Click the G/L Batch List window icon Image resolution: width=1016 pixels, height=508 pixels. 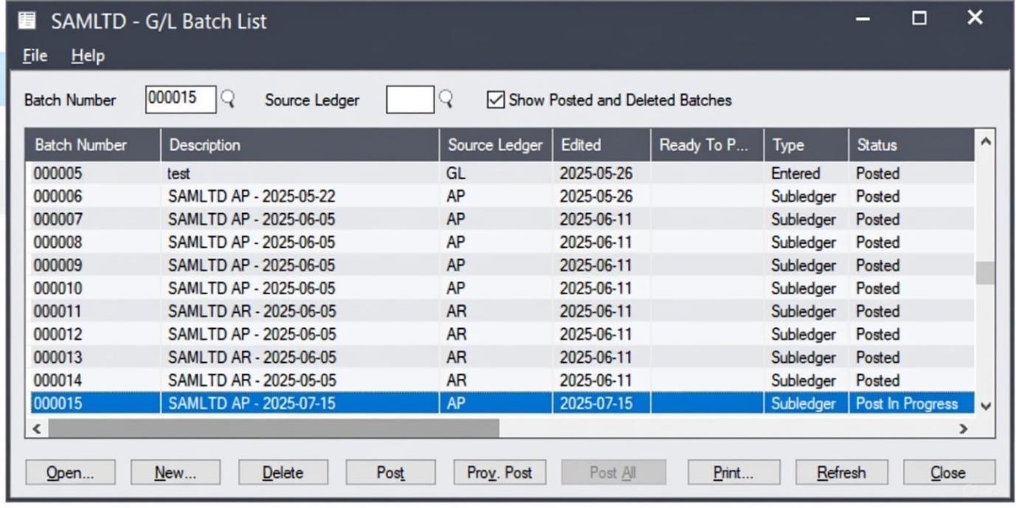click(x=27, y=20)
